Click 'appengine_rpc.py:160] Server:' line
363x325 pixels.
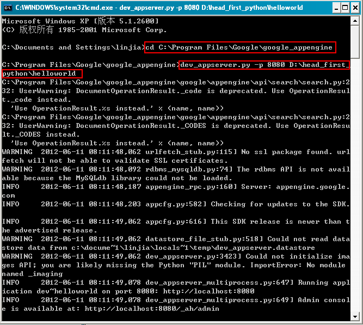(x=176, y=187)
